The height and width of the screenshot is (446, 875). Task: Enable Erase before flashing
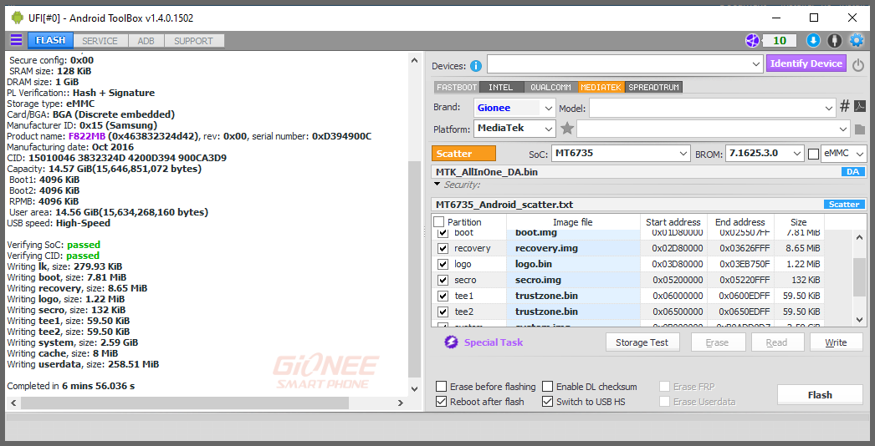click(x=442, y=387)
